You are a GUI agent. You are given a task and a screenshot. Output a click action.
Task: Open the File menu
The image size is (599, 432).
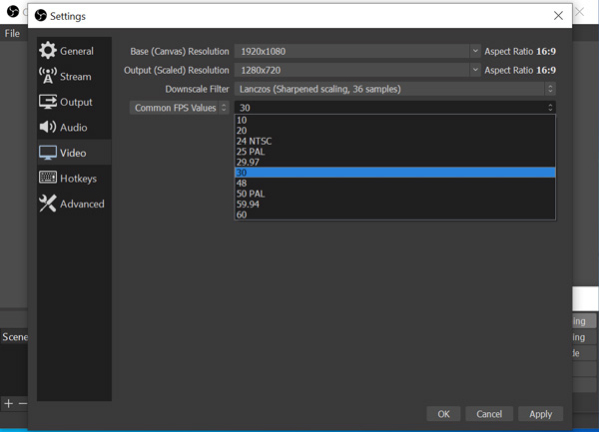click(12, 33)
